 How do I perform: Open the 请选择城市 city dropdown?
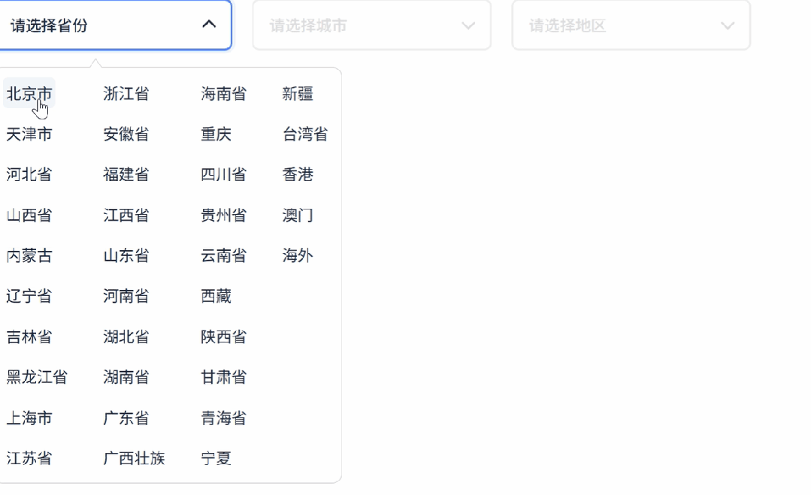click(371, 25)
